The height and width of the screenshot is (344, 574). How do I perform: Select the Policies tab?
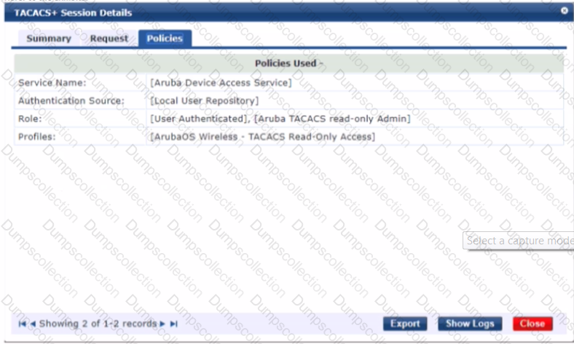pos(165,39)
